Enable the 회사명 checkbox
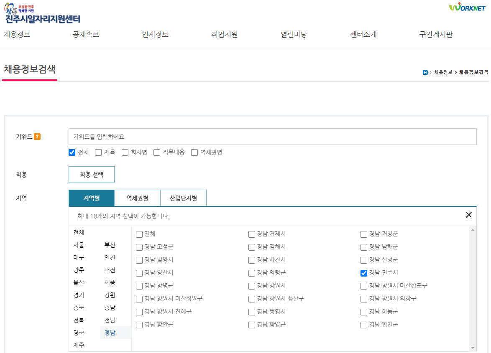Image resolution: width=491 pixels, height=353 pixels. [x=125, y=152]
